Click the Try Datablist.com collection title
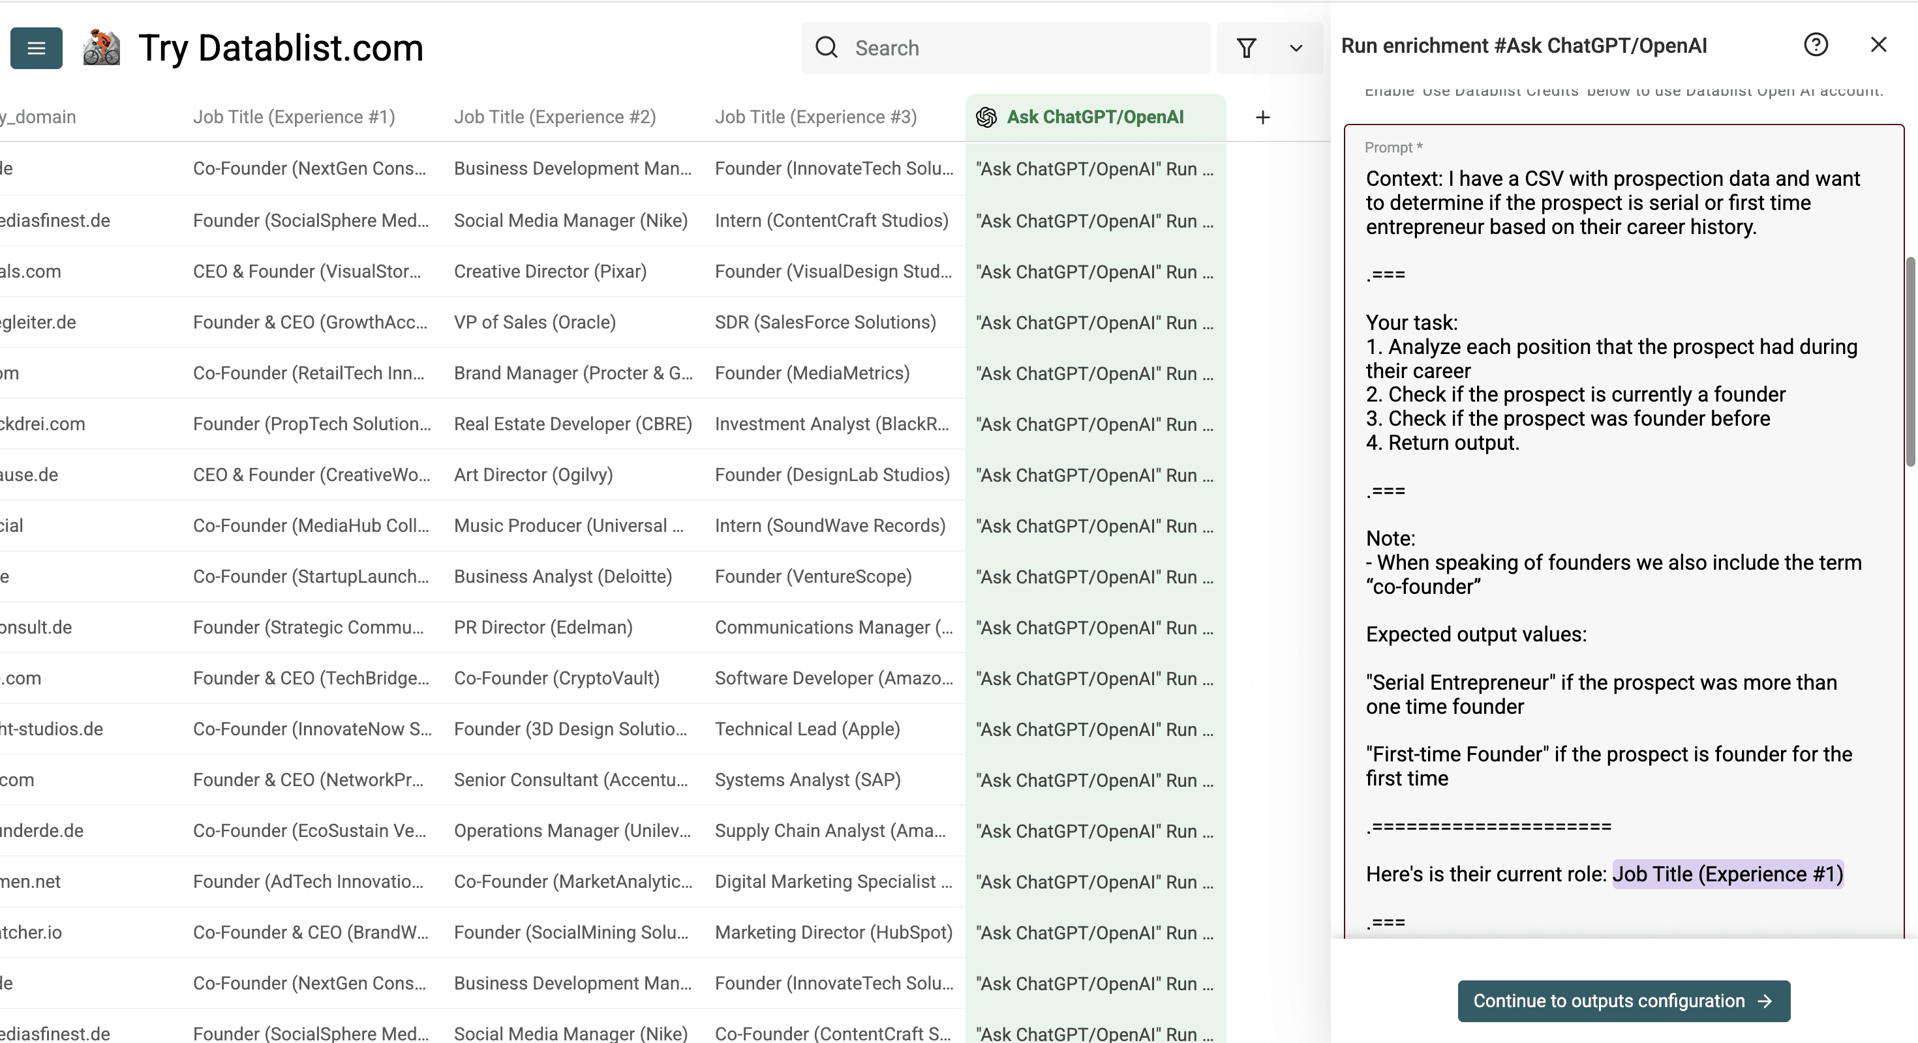Image resolution: width=1918 pixels, height=1043 pixels. pyautogui.click(x=281, y=48)
